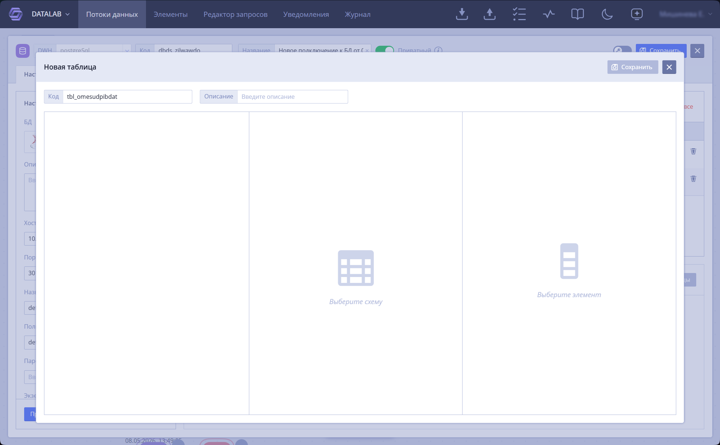Click Сохранить button in Новая таблица dialog
The width and height of the screenshot is (720, 445).
633,67
